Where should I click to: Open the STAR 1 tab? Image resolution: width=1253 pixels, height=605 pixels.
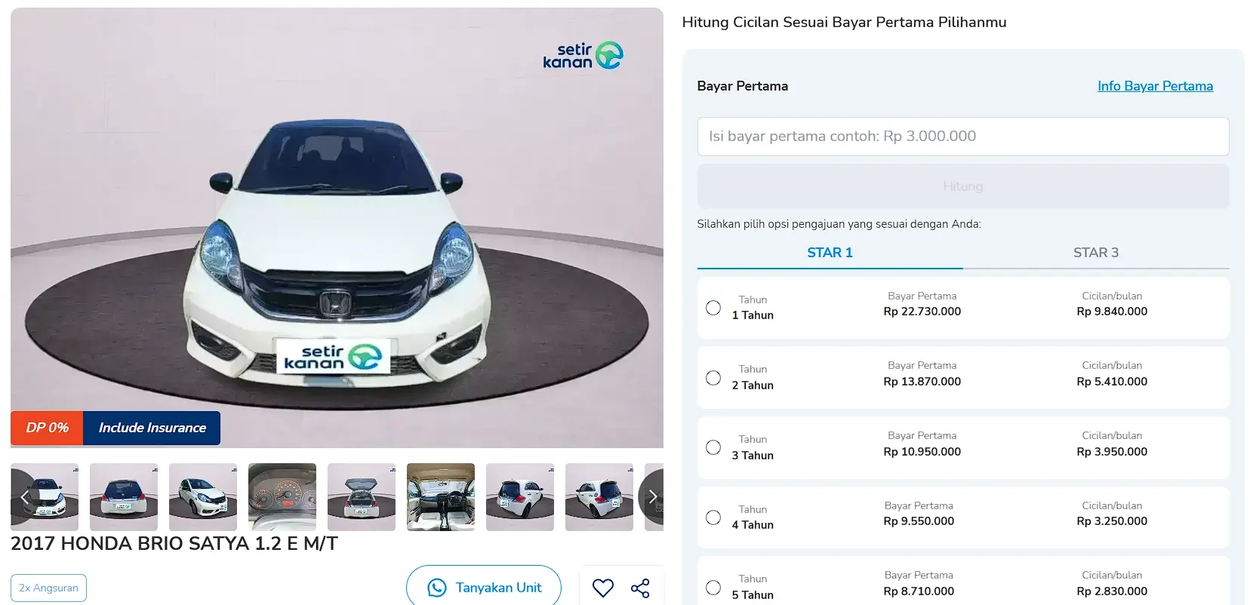pyautogui.click(x=830, y=253)
